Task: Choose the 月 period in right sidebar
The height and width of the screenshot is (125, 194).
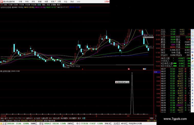Action: (192, 93)
